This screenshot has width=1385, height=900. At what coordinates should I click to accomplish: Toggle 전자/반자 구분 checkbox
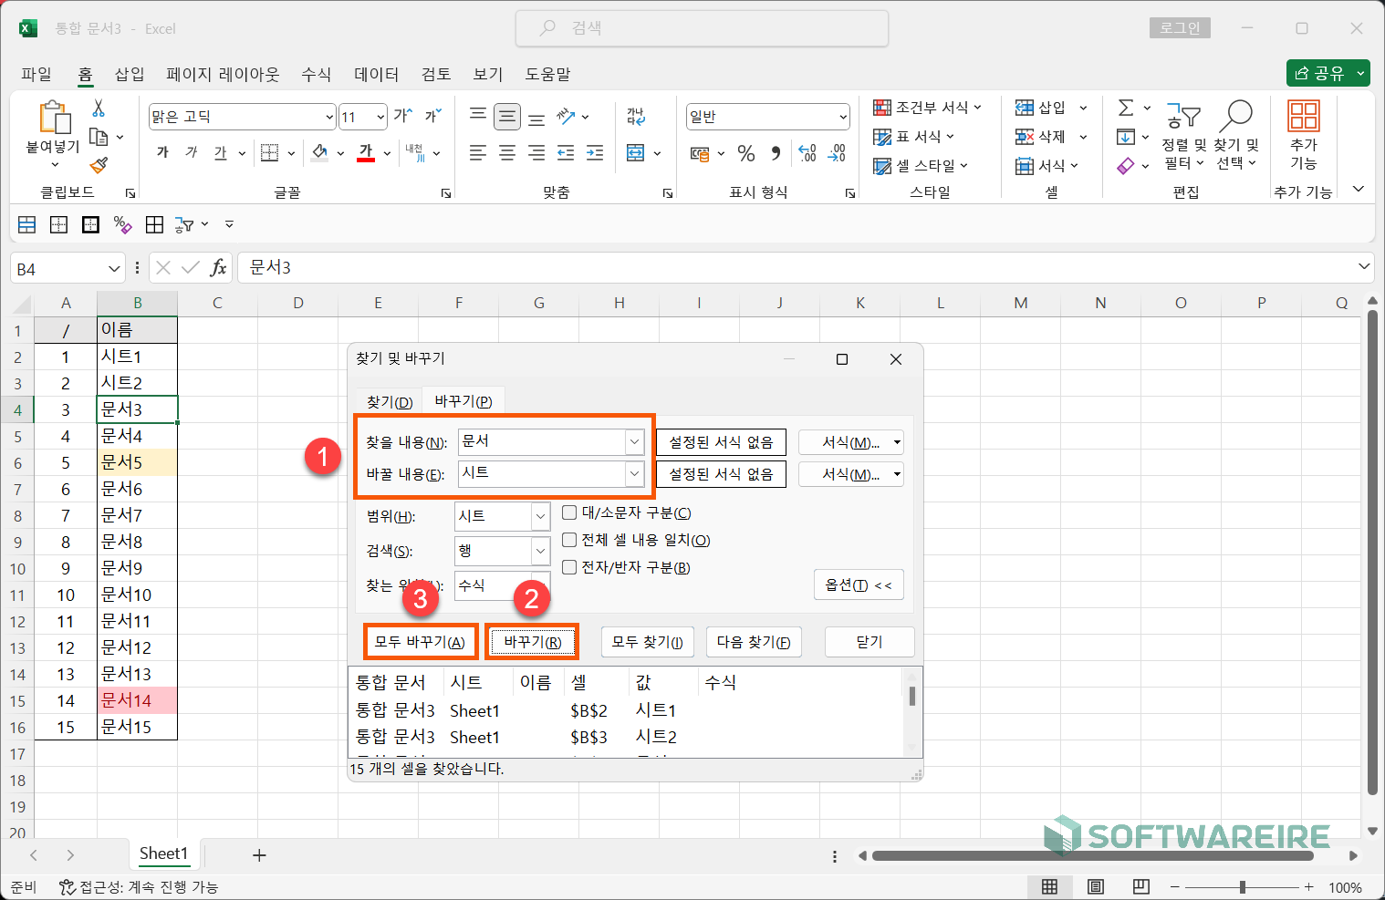point(569,567)
